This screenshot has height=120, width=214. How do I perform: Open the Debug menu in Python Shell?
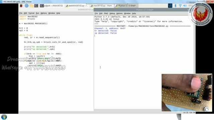click(x=112, y=13)
